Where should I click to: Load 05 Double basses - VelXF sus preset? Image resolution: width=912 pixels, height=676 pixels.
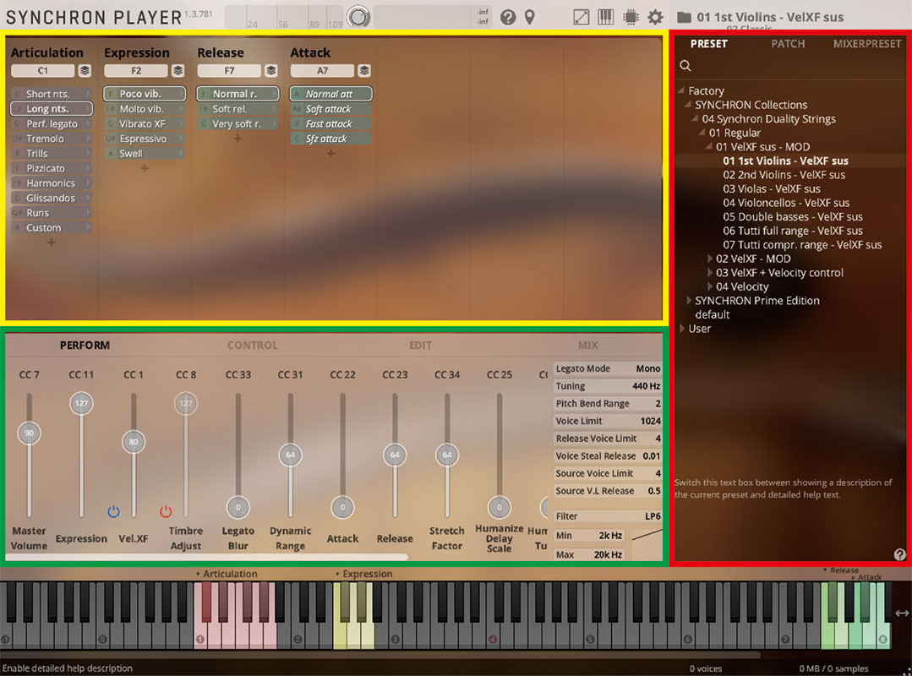coord(792,217)
